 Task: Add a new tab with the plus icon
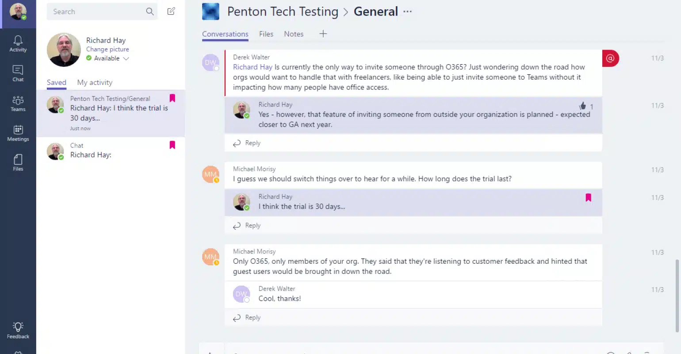(323, 34)
